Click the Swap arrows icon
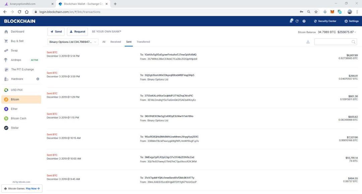This screenshot has height=194, width=362. [x=6, y=50]
